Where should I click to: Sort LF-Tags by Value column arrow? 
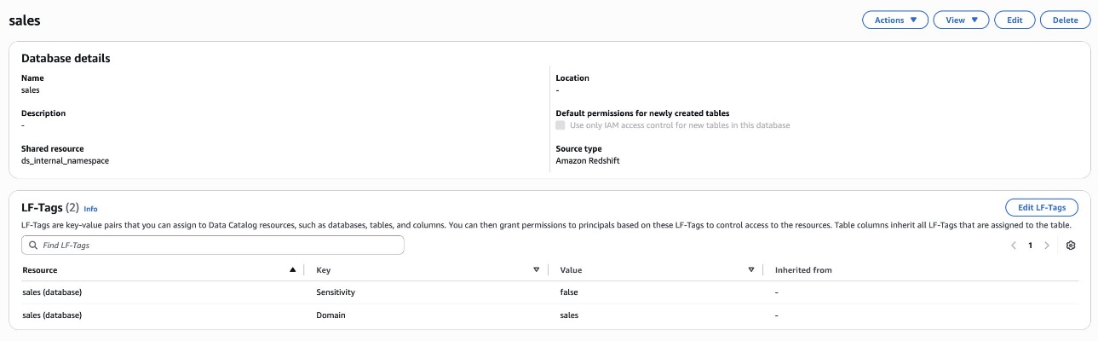[751, 270]
